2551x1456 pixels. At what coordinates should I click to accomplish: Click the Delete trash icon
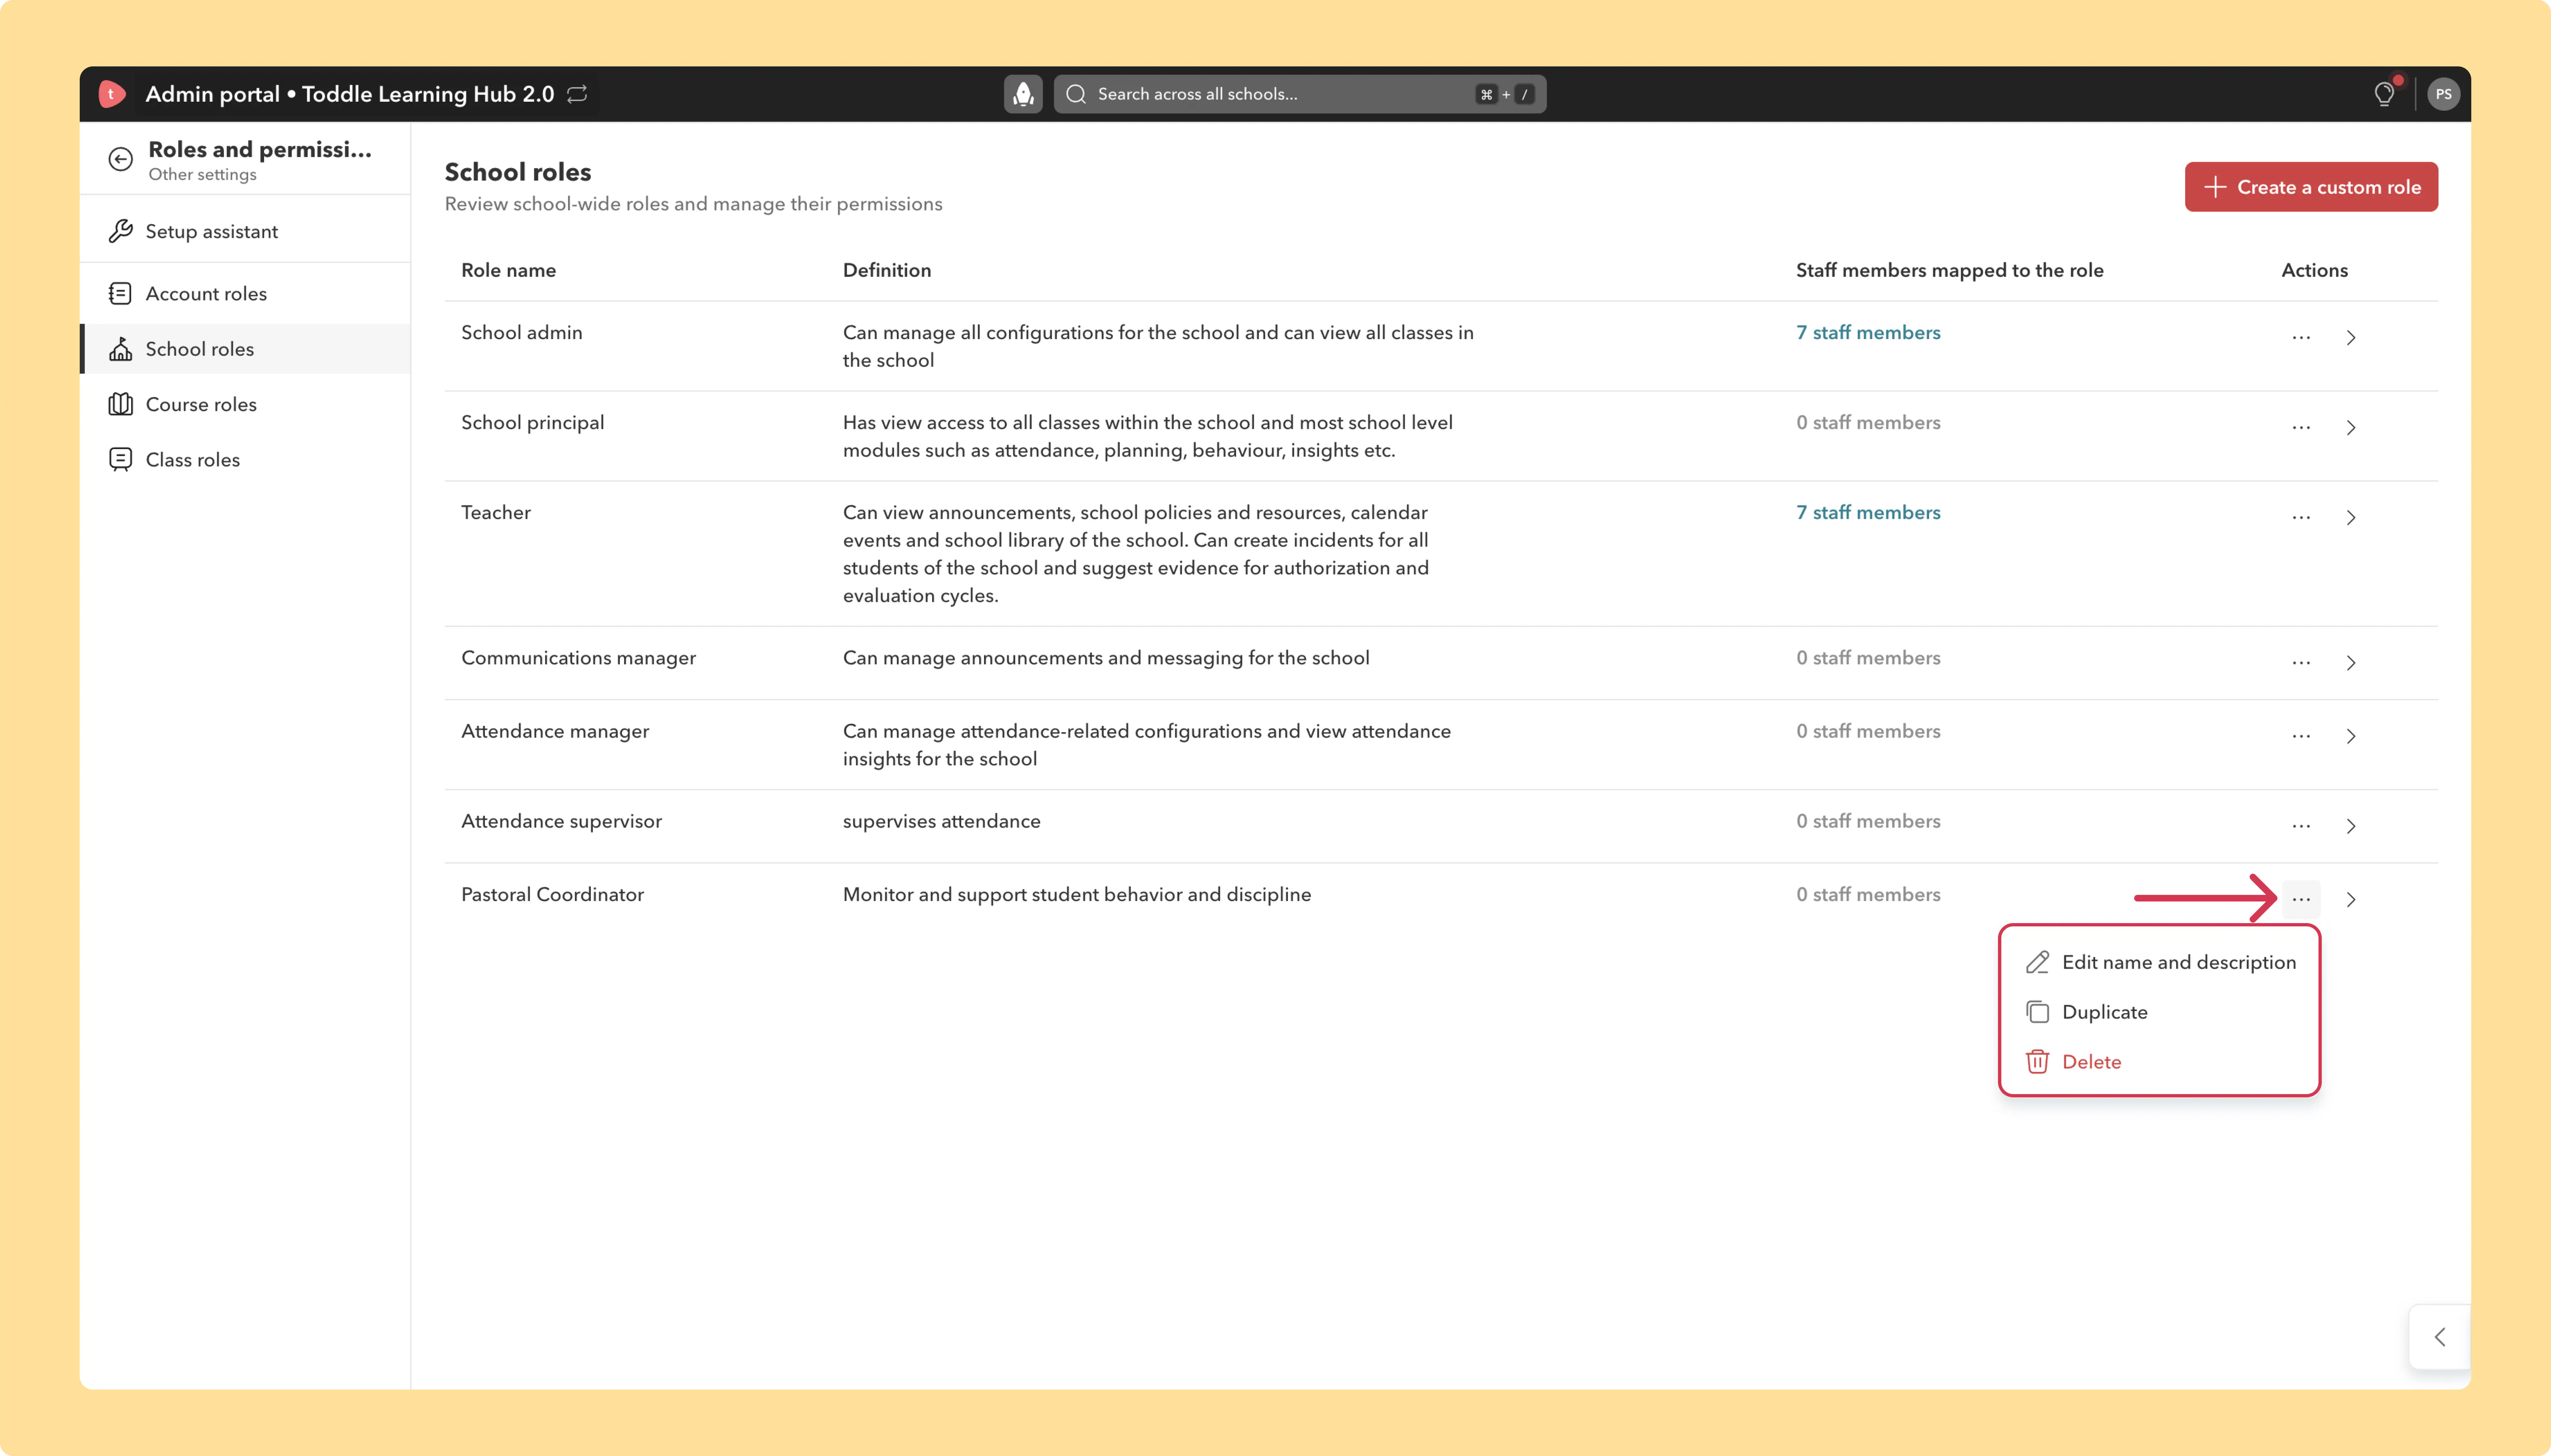tap(2037, 1062)
